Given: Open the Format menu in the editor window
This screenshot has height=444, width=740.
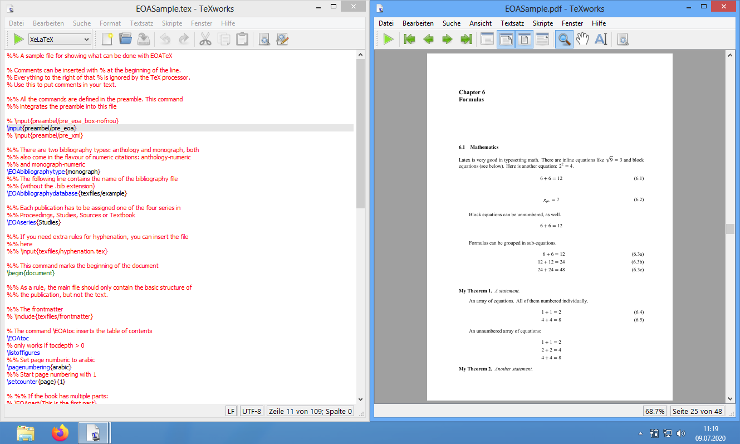Looking at the screenshot, I should [110, 23].
